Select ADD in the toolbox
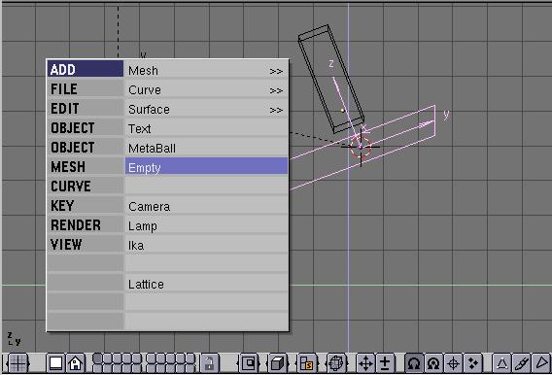Screen dimensions: 552x375 pyautogui.click(x=86, y=69)
